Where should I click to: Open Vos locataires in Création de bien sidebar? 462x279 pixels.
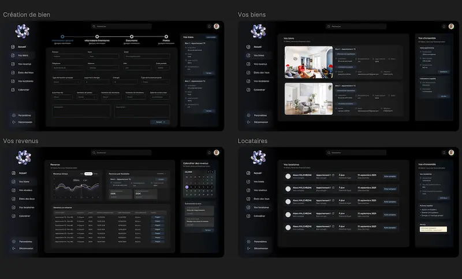[23, 81]
